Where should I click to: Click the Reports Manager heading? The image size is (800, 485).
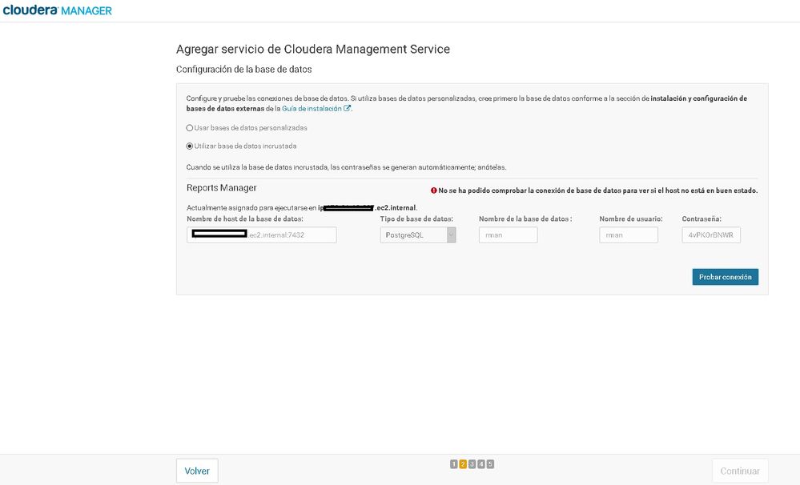(x=222, y=187)
